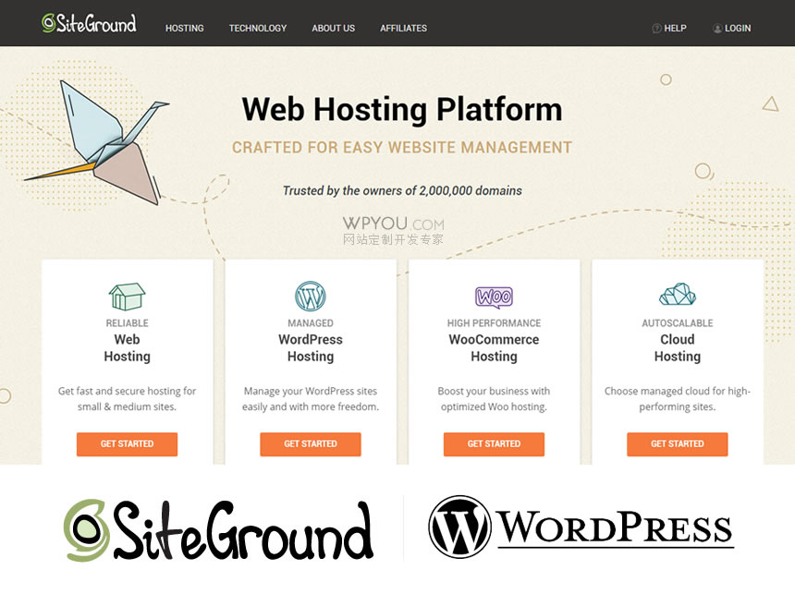The width and height of the screenshot is (795, 594).
Task: Click the AUTOSCALABLE label
Action: pyautogui.click(x=678, y=323)
